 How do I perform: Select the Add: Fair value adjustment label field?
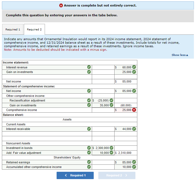point(47,153)
